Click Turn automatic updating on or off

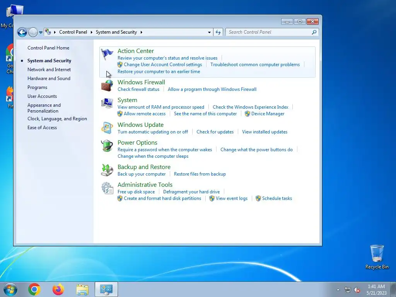click(152, 132)
